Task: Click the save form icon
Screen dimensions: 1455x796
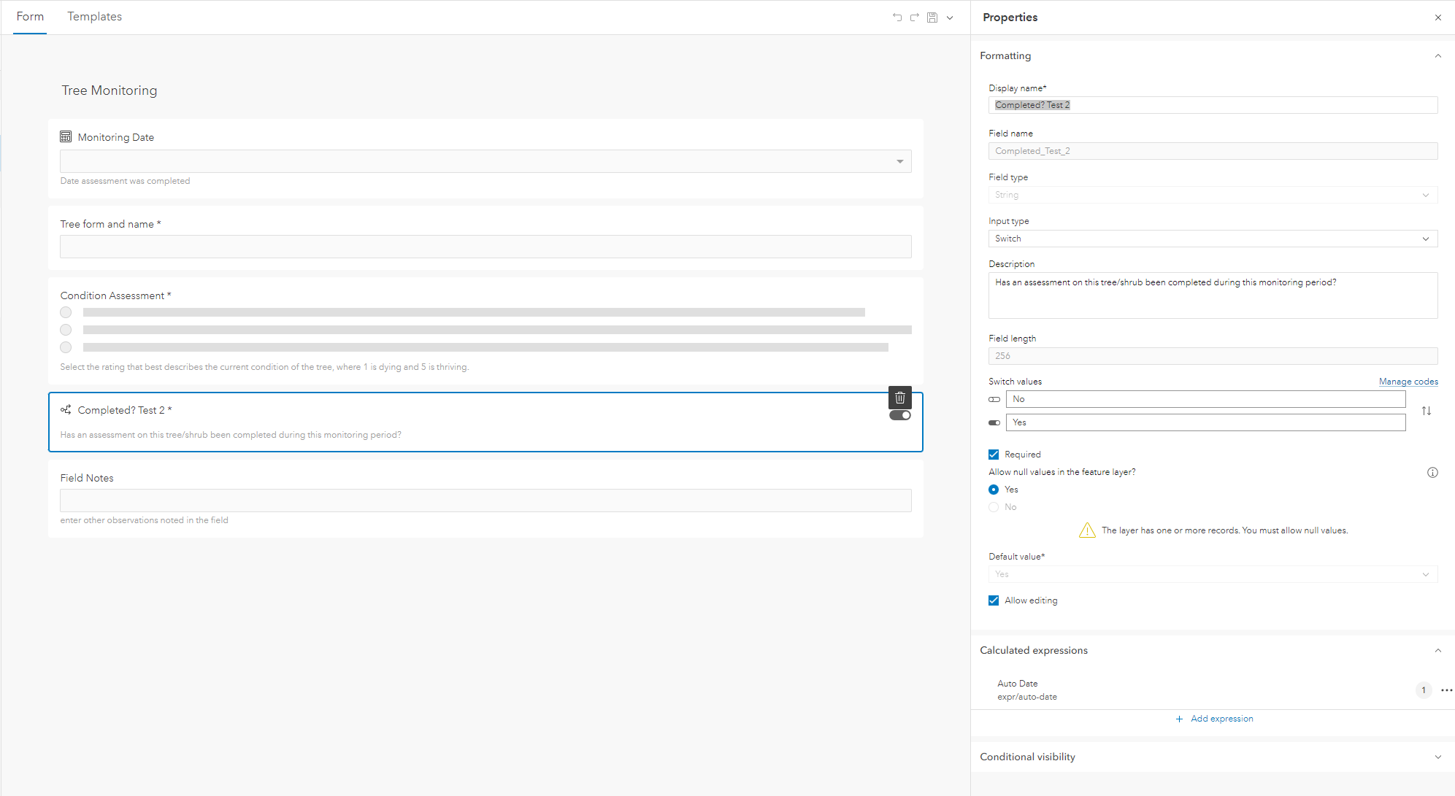Action: (932, 17)
